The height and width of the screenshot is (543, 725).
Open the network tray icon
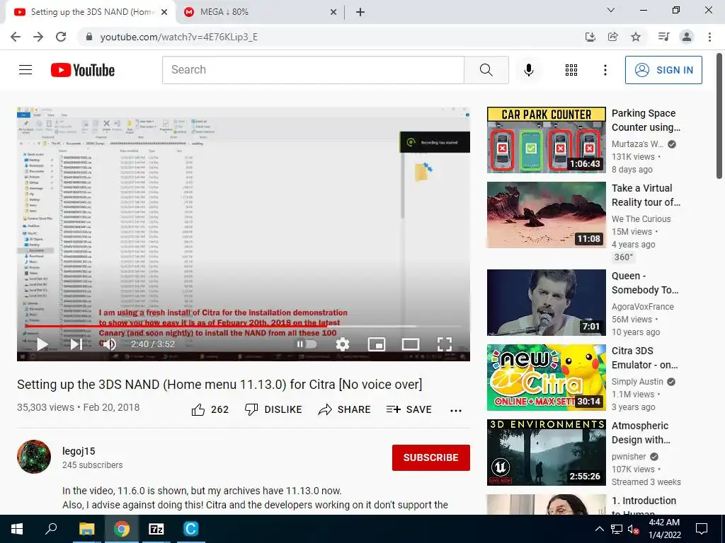pos(617,529)
